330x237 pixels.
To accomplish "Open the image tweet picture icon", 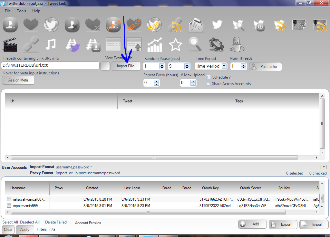I will tap(299, 25).
